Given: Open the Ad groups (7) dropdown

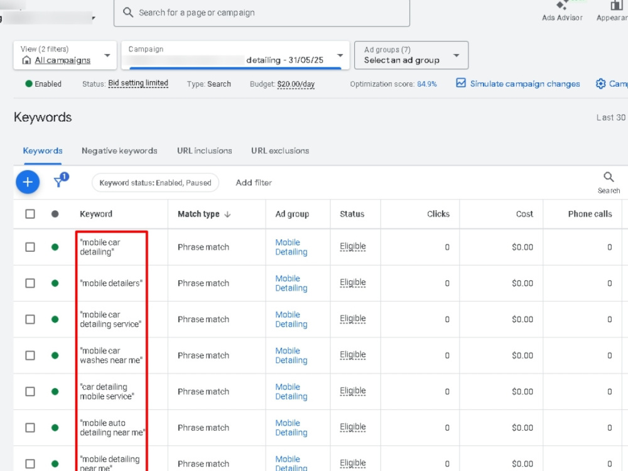Looking at the screenshot, I should pos(411,55).
